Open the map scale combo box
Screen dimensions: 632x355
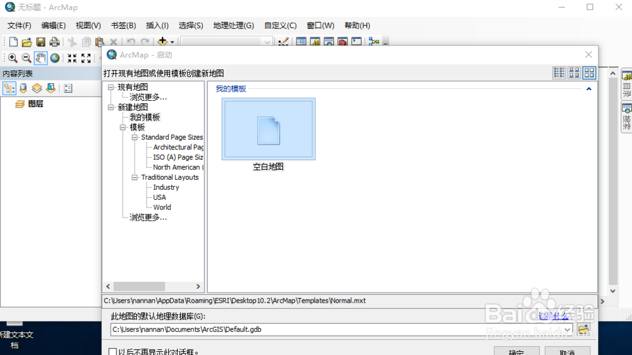pos(226,42)
